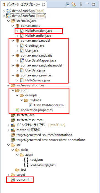100x193 pixels.
Task: Expand the target folder
Action: [9, 175]
